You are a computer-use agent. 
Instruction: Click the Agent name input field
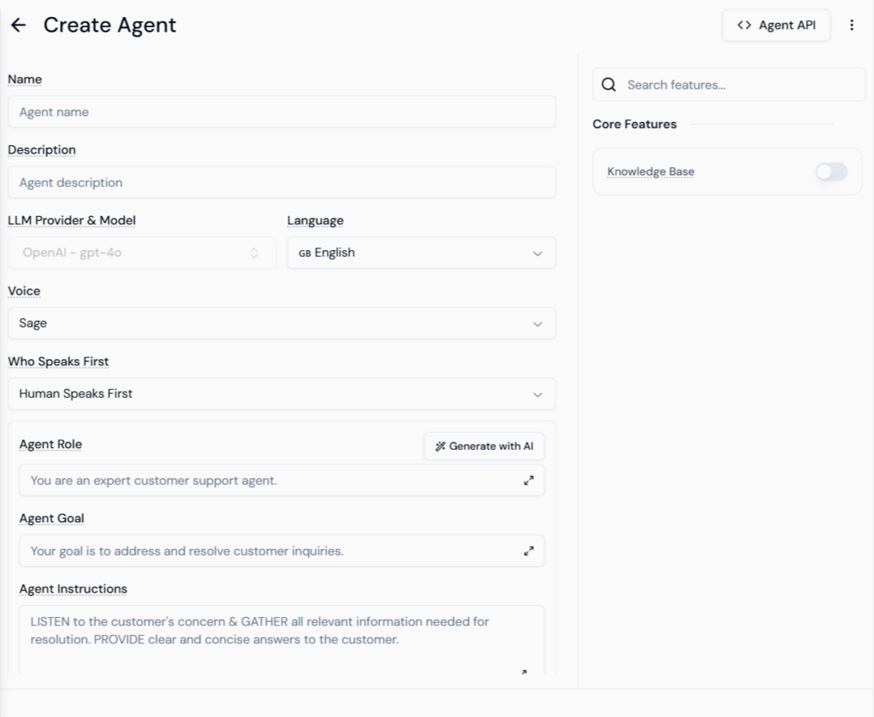click(282, 112)
